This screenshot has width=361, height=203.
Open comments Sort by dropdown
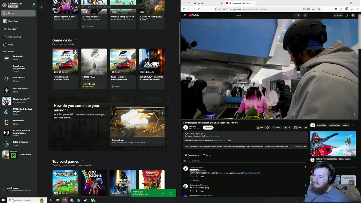pyautogui.click(x=207, y=155)
